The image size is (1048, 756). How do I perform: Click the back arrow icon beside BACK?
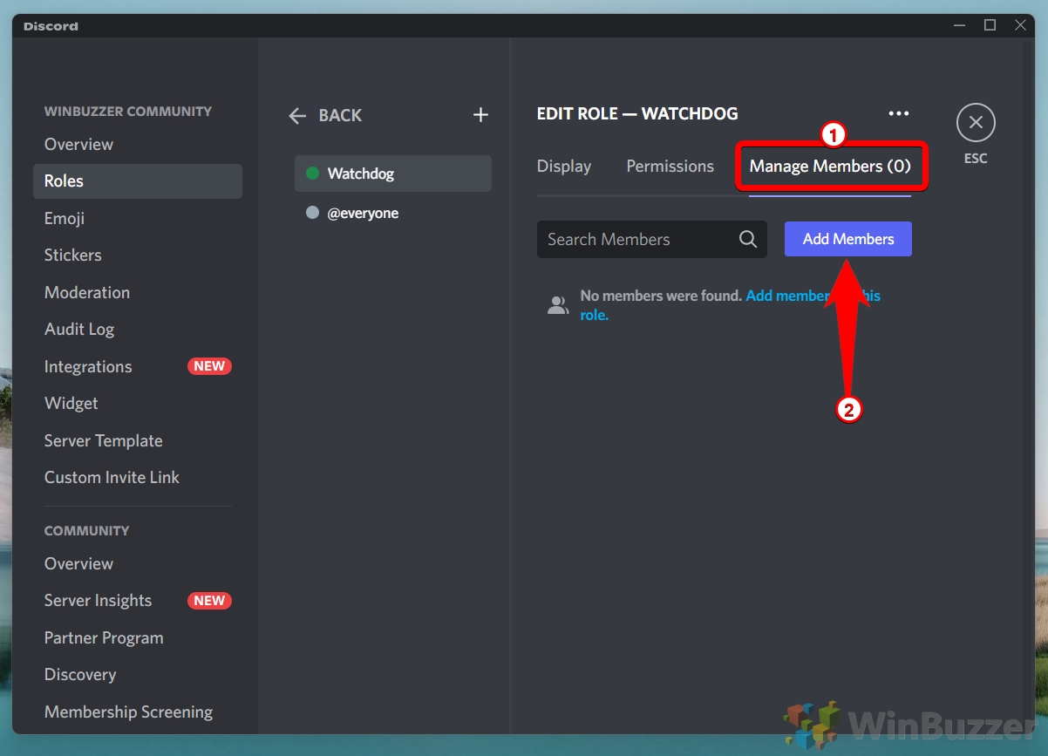coord(297,115)
